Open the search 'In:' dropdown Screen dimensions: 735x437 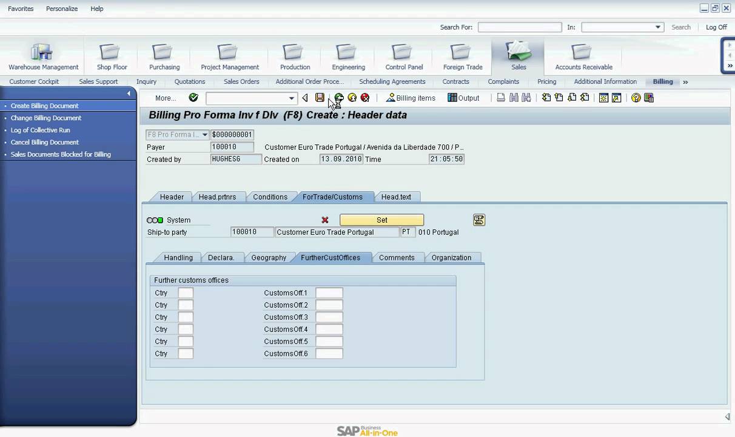[x=658, y=27]
